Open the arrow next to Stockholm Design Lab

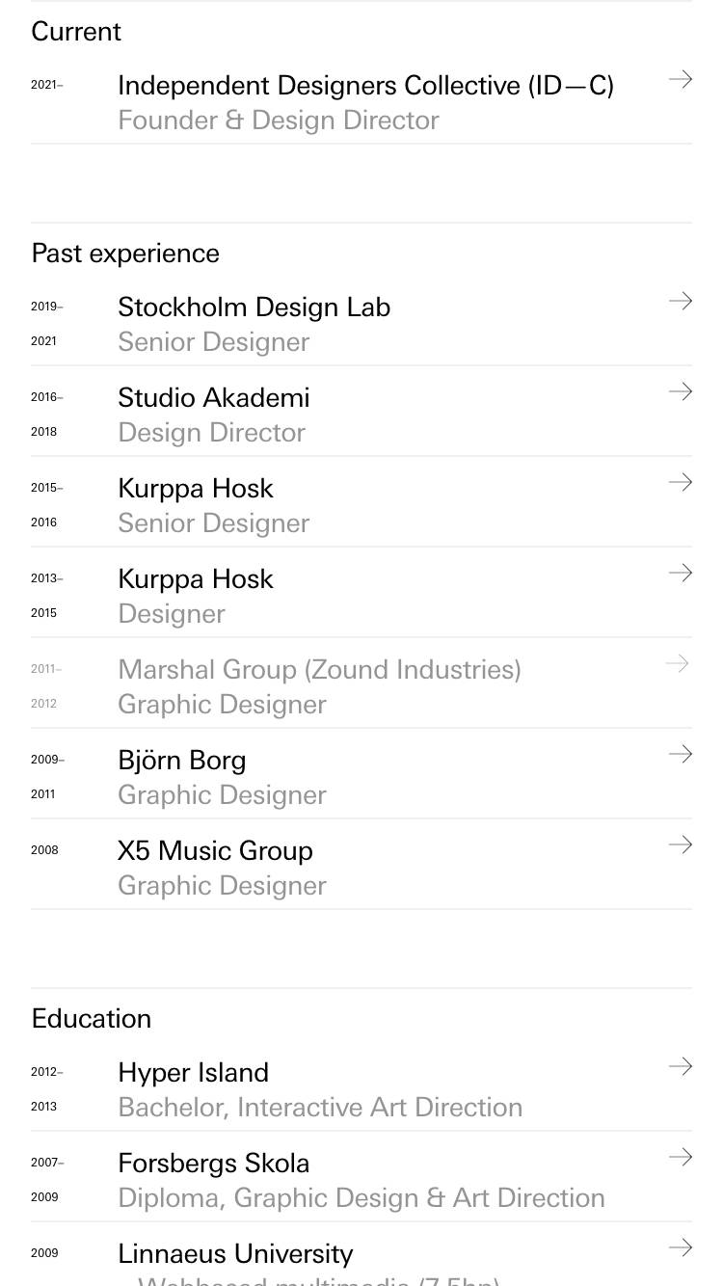pos(681,301)
